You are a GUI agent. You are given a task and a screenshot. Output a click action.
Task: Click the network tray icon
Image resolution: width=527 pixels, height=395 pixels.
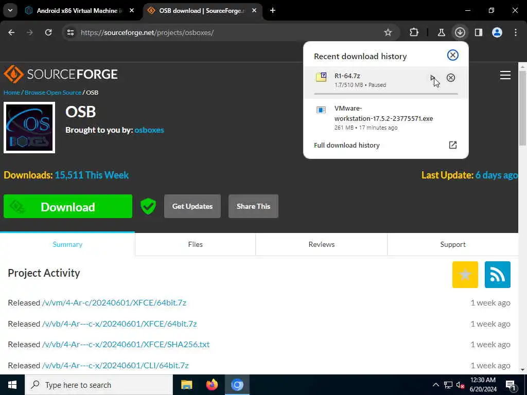[448, 385]
